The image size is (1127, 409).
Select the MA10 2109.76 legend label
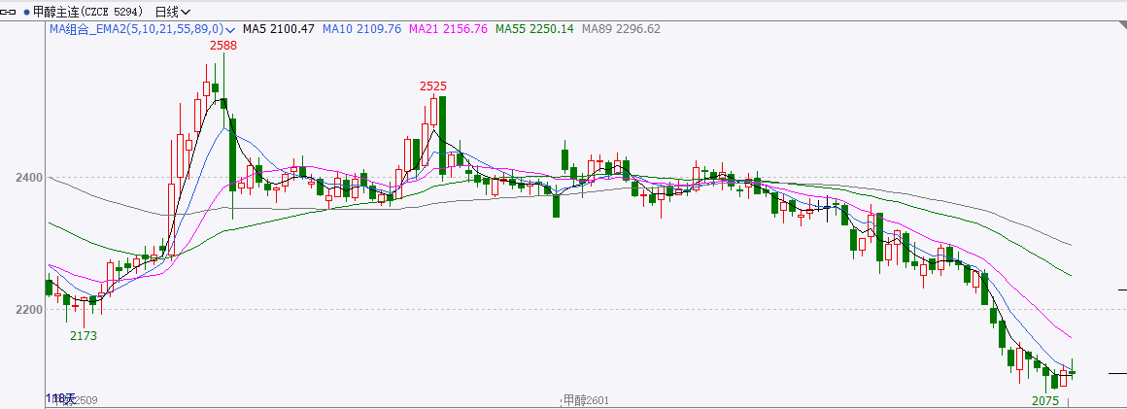coord(364,29)
